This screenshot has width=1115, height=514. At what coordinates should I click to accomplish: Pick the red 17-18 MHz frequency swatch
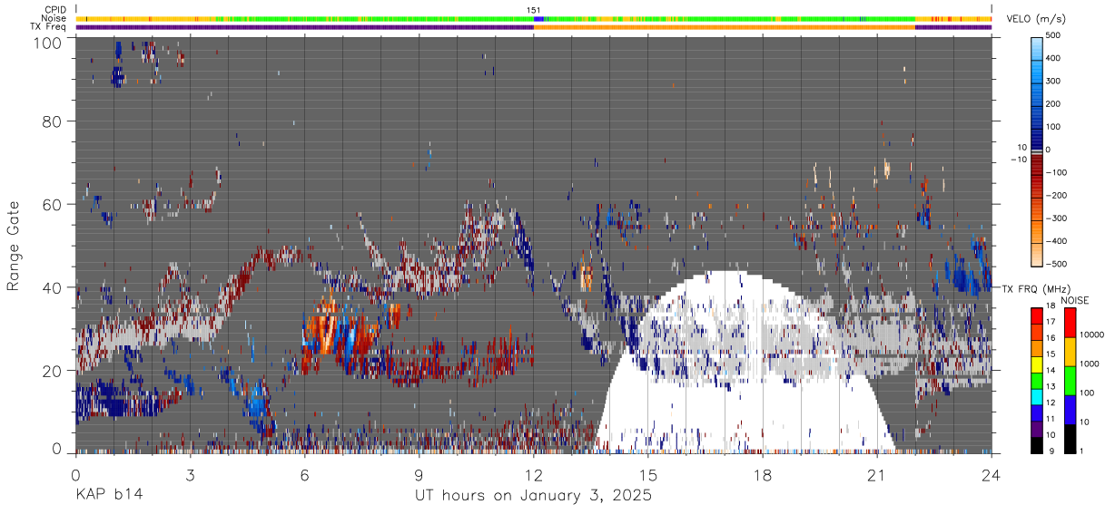coord(1036,316)
